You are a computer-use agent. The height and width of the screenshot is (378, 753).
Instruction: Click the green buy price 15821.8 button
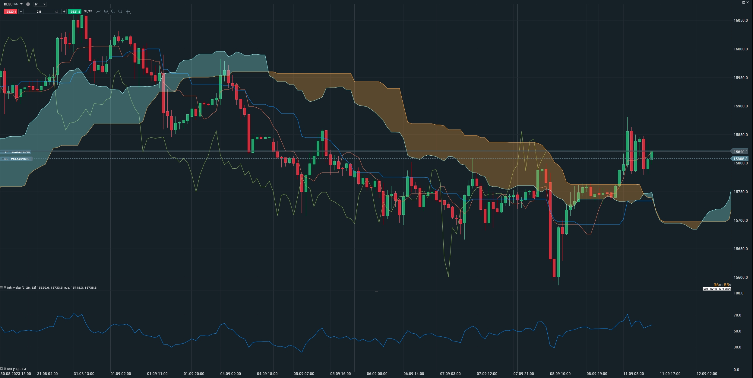(x=74, y=11)
